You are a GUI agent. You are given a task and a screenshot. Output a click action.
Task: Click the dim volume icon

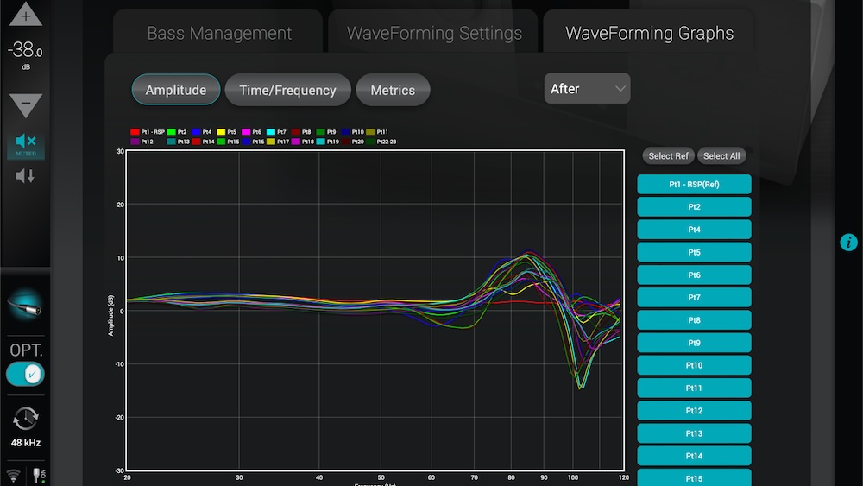25,176
